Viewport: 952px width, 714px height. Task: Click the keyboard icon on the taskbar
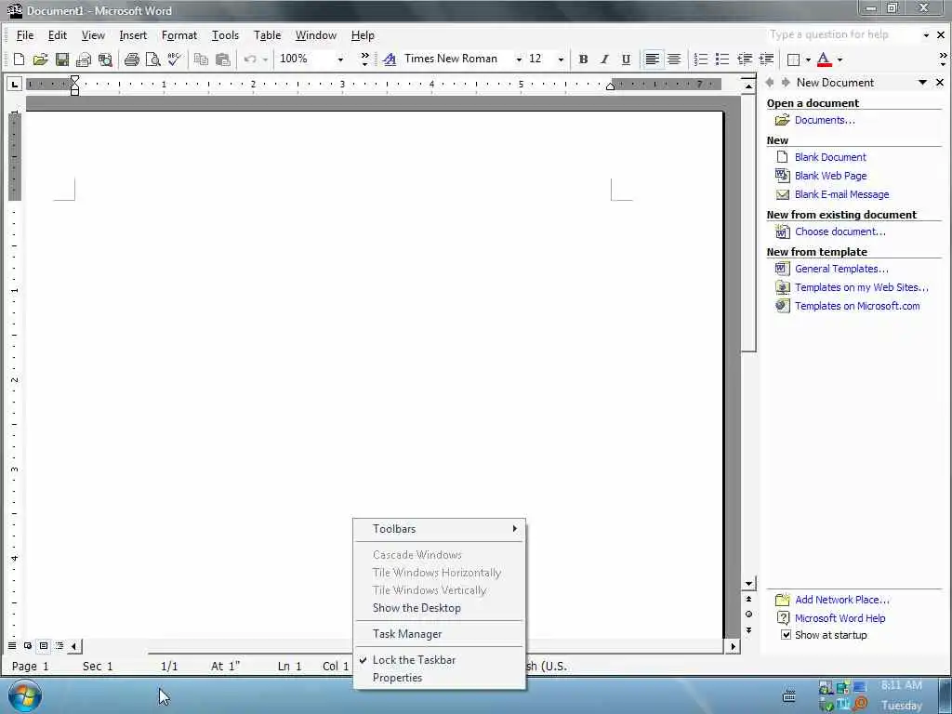[788, 696]
